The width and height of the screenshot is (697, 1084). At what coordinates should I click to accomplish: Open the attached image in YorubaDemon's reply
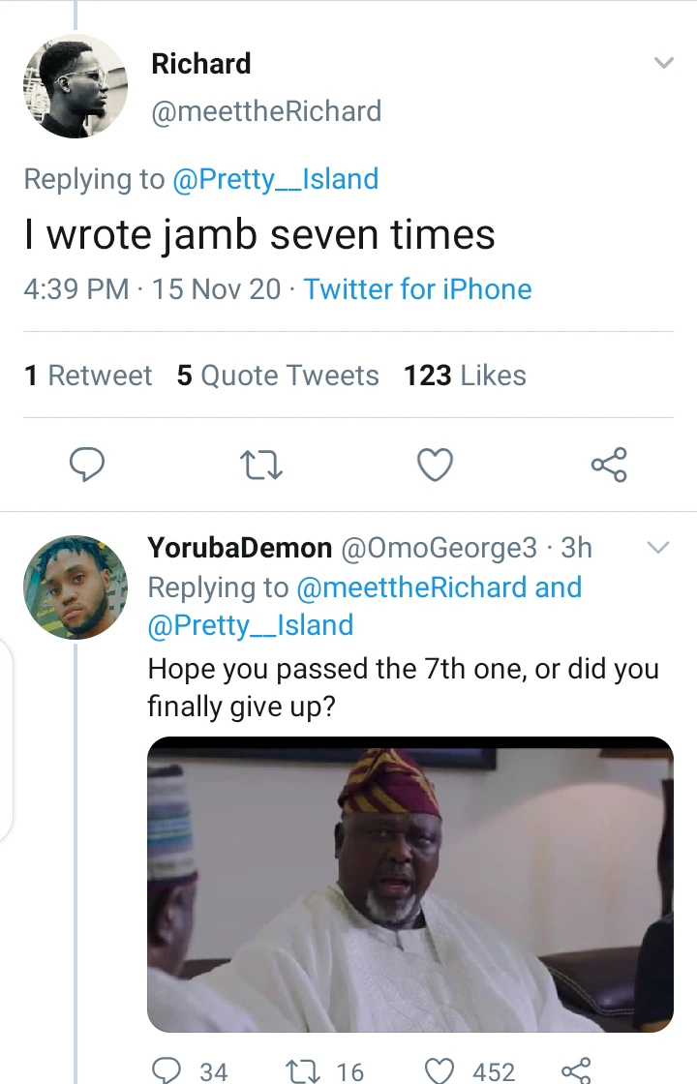(x=409, y=884)
